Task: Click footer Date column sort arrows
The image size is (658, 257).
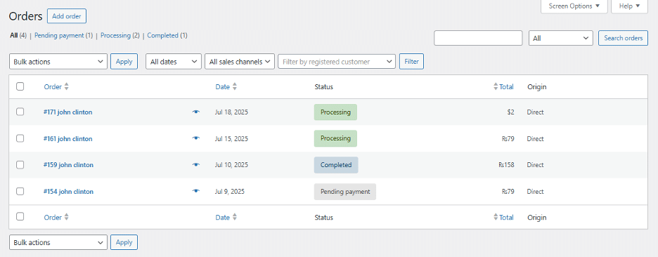Action: (235, 217)
